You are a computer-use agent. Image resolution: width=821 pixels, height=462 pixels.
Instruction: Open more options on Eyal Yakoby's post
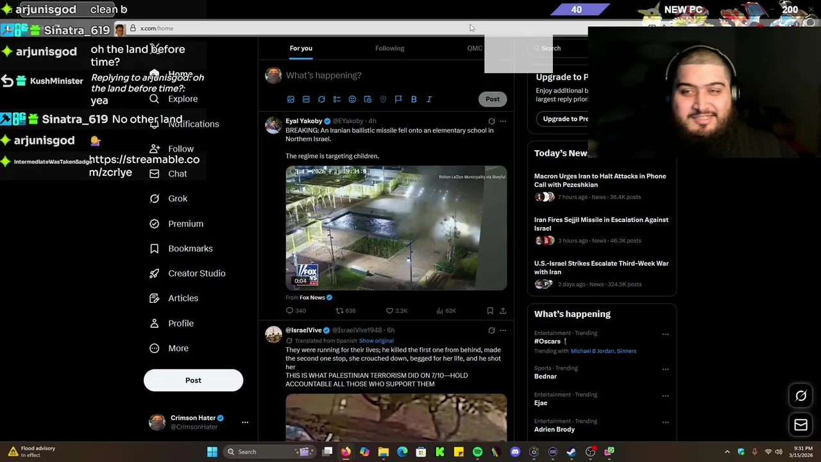tap(503, 121)
